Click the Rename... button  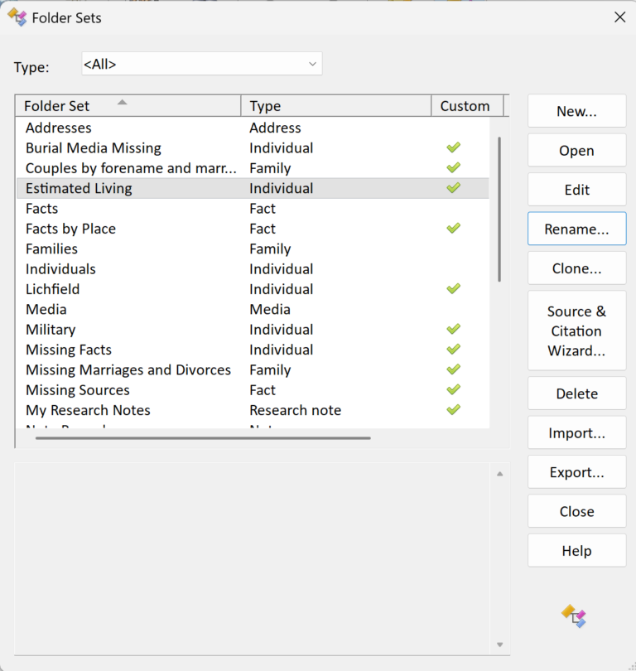(576, 229)
